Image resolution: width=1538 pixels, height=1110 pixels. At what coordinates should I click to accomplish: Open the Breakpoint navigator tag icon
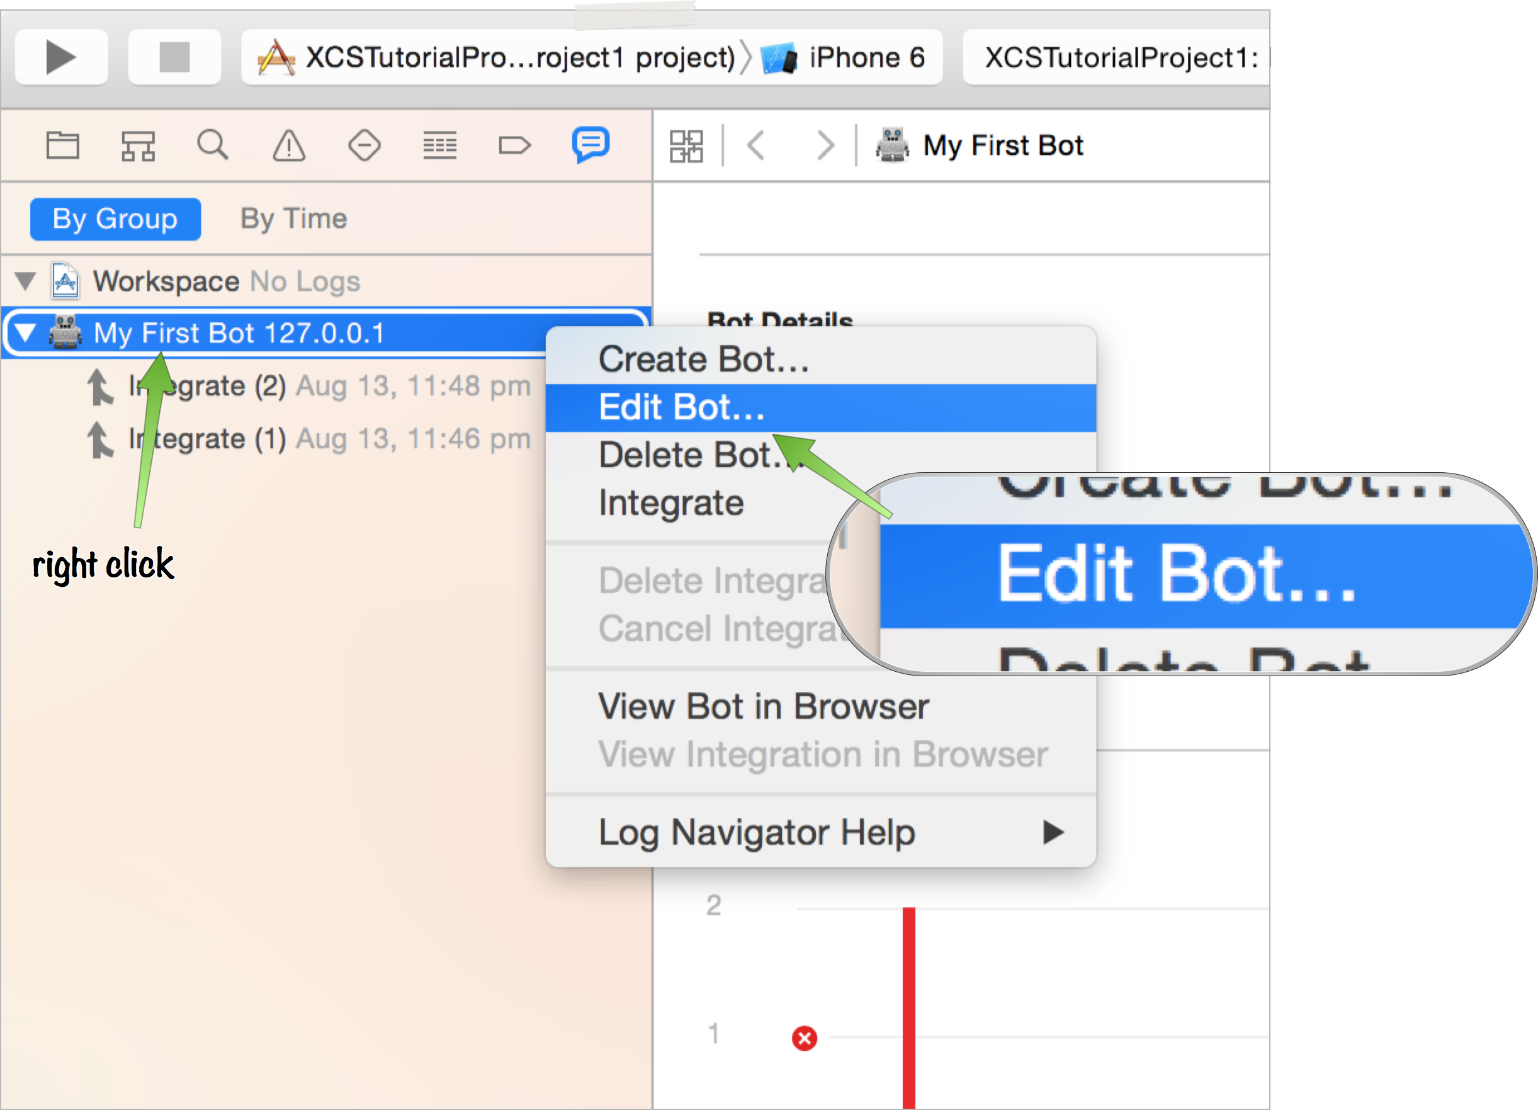515,145
